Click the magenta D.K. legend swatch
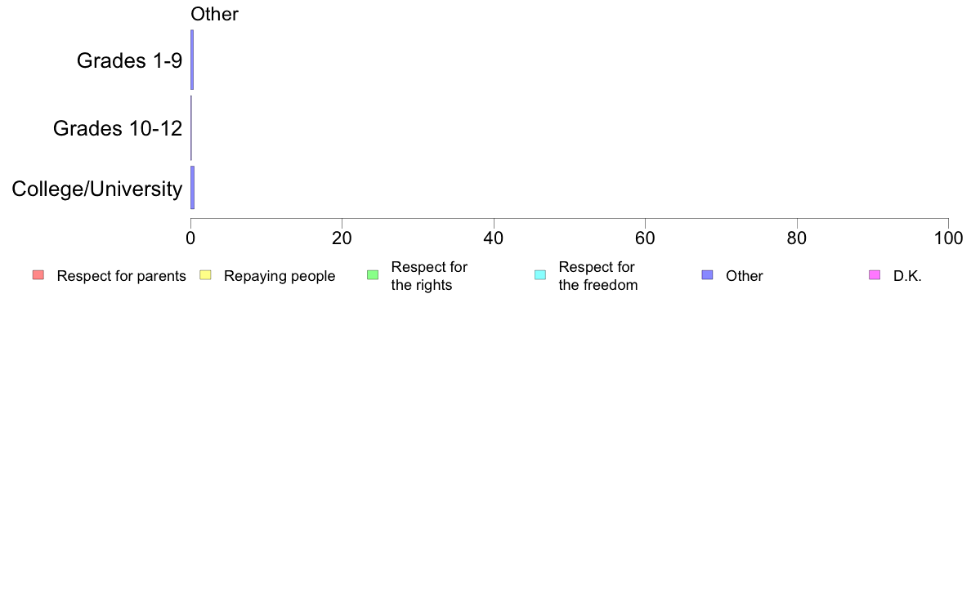This screenshot has width=971, height=601. click(x=875, y=275)
